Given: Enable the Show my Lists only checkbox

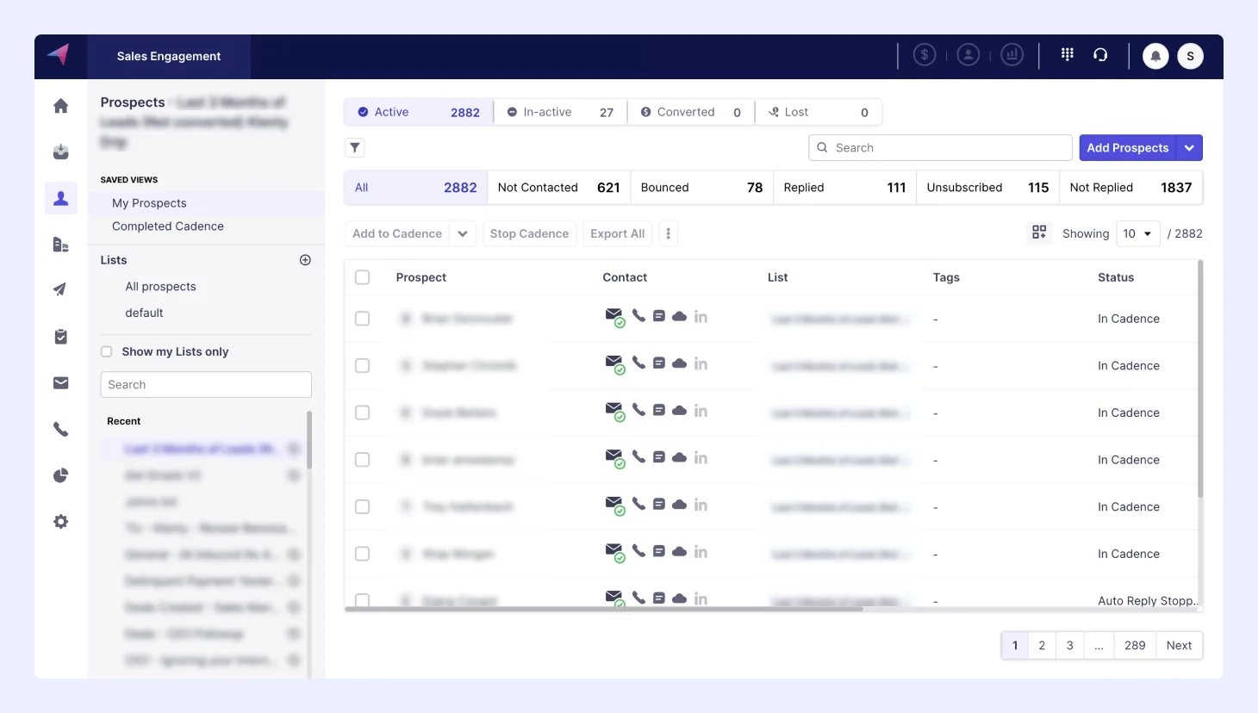Looking at the screenshot, I should pyautogui.click(x=106, y=351).
